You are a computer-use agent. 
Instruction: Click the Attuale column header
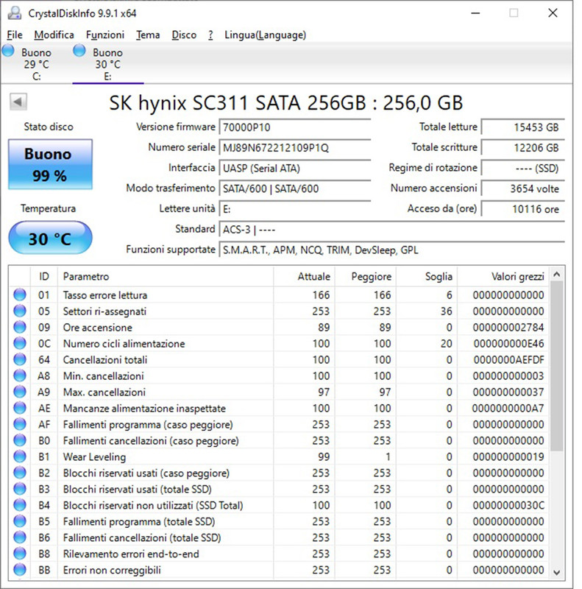[304, 277]
